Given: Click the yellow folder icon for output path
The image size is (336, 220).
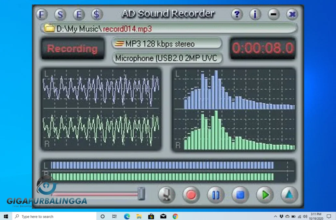Looking at the screenshot, I should click(49, 28).
